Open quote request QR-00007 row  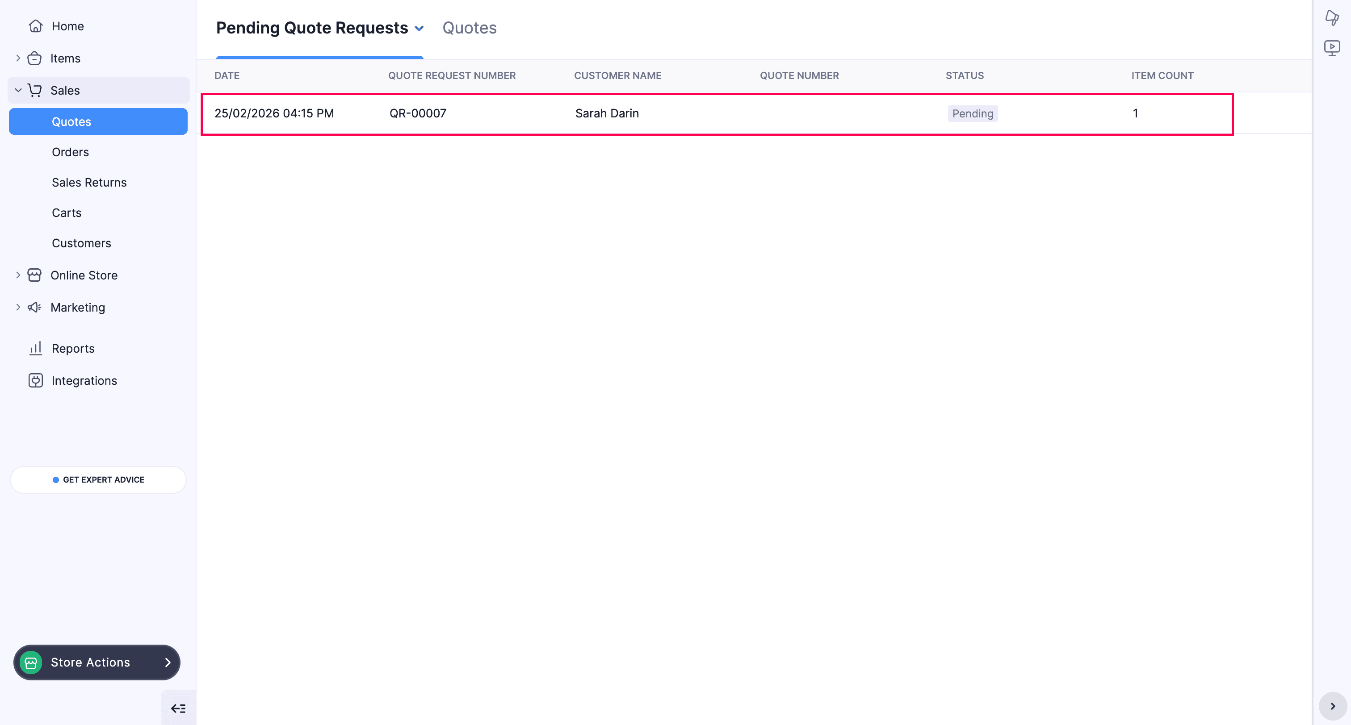tap(606, 113)
